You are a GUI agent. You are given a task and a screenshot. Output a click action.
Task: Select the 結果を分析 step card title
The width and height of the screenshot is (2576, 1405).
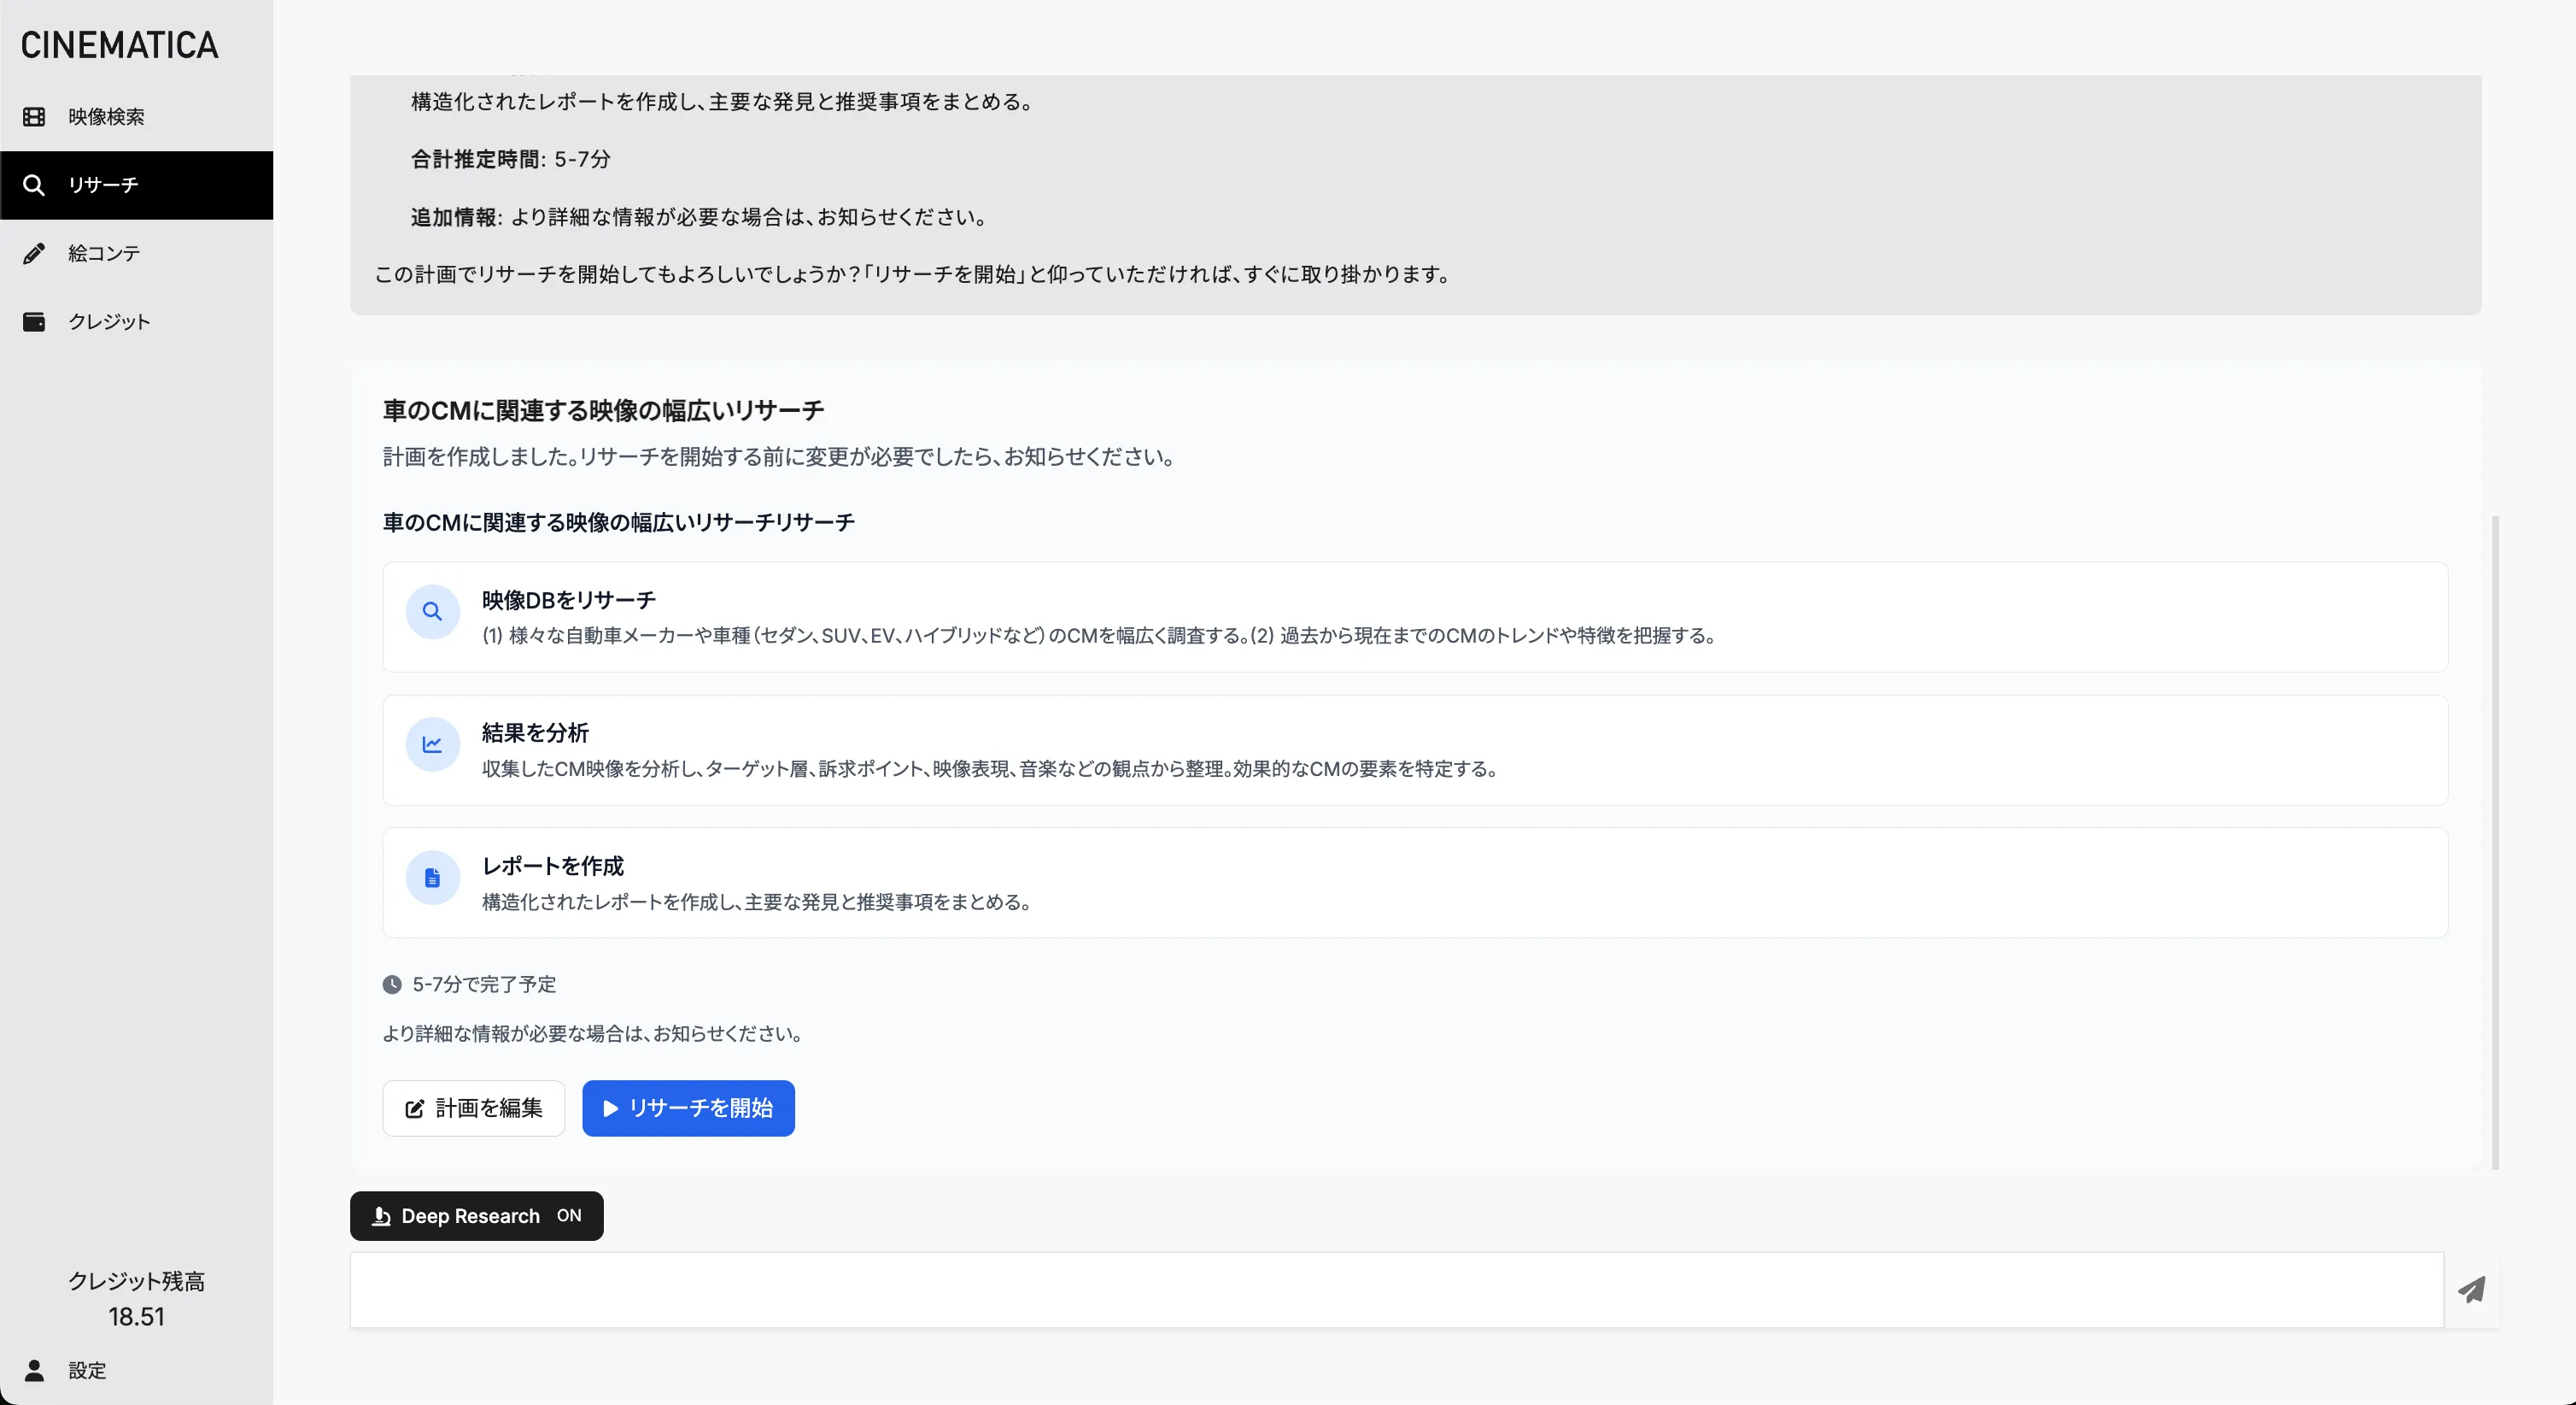(535, 732)
